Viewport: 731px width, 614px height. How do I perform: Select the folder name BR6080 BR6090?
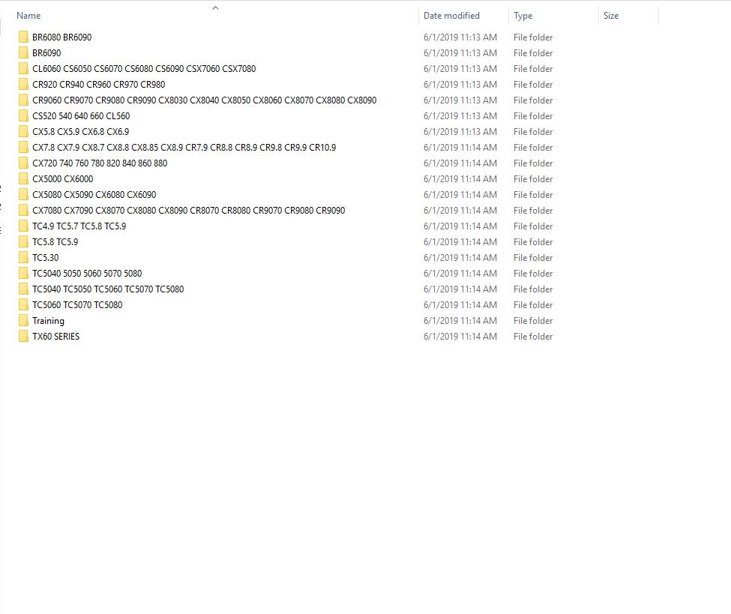[x=62, y=37]
